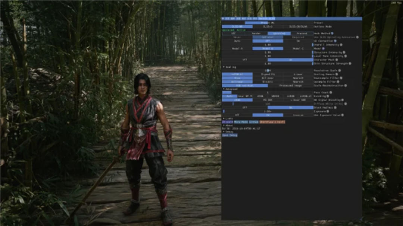Open help icon beside Use DLSS Upscaling Resources

coord(357,37)
